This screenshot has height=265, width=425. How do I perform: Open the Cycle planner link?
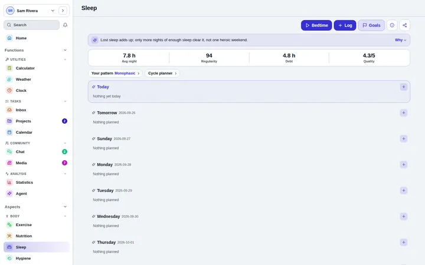click(162, 73)
